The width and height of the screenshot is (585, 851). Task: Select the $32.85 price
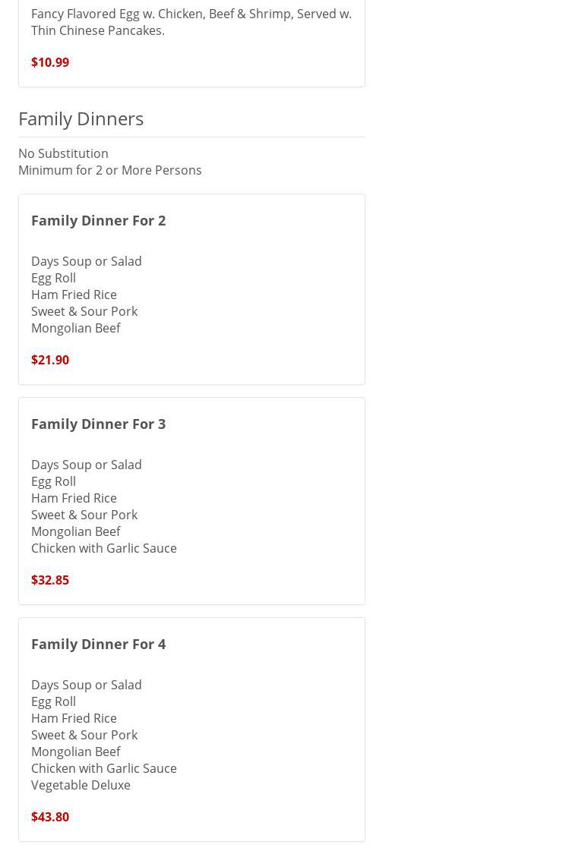pos(50,580)
